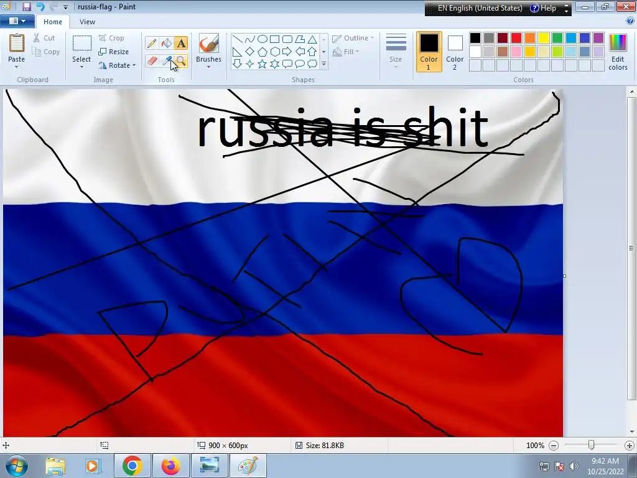637x478 pixels.
Task: Open the shape Outline dropdown
Action: point(353,38)
